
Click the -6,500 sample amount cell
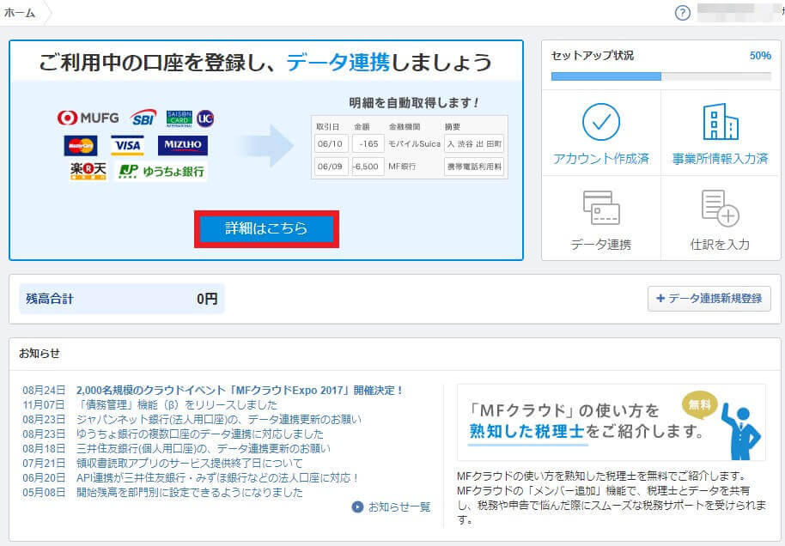(368, 167)
